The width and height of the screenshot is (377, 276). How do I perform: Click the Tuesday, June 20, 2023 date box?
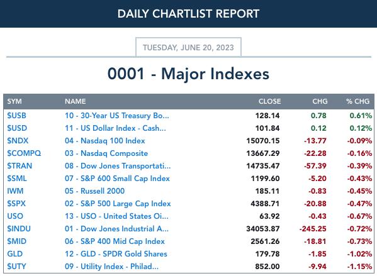188,47
